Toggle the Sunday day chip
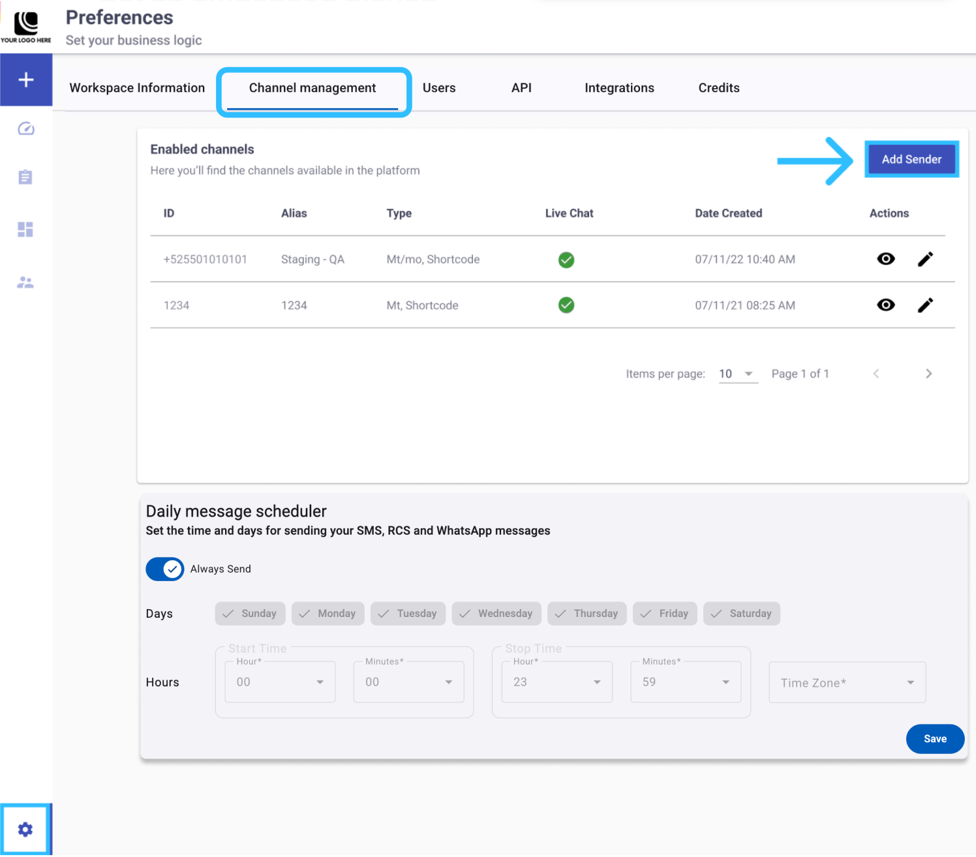The image size is (976, 857). [x=251, y=614]
